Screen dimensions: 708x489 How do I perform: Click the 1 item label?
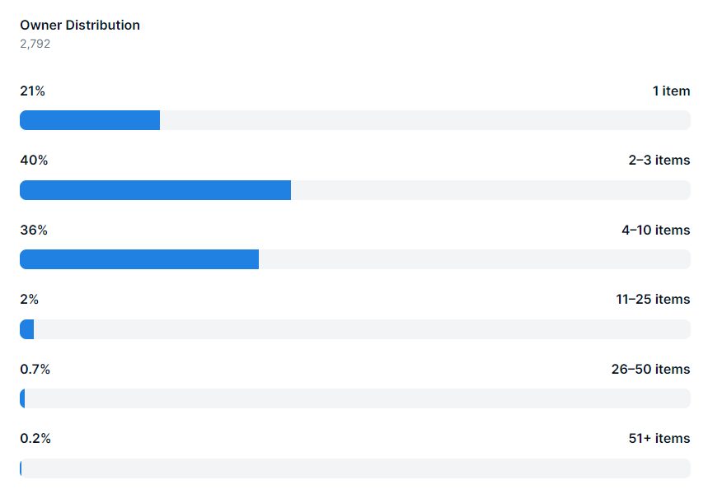pos(672,91)
